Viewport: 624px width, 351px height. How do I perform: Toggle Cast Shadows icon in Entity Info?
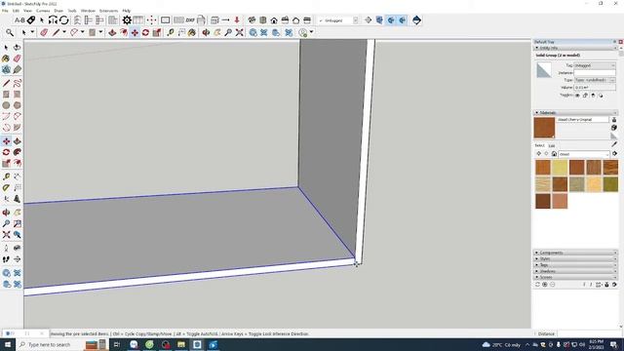tap(601, 96)
